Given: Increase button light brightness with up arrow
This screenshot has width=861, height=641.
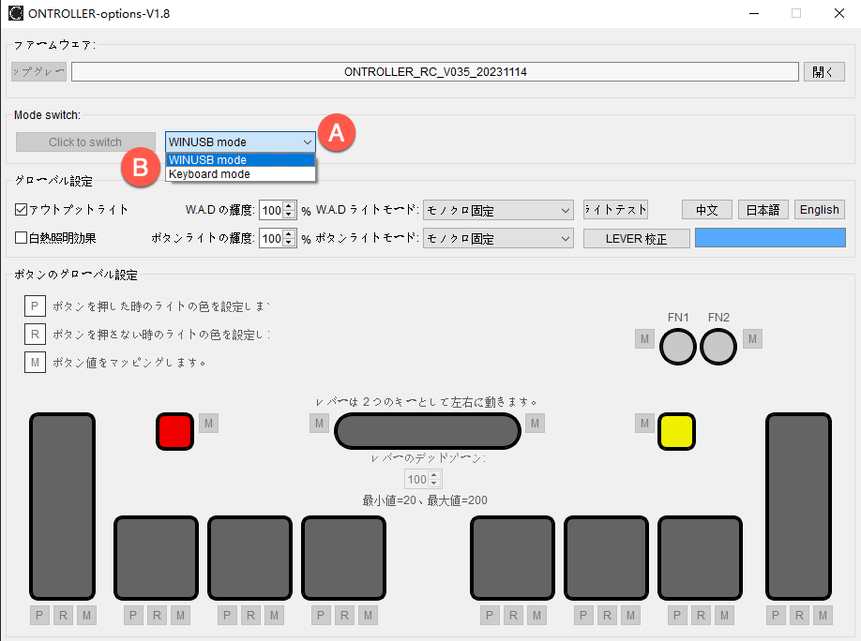Looking at the screenshot, I should click(290, 233).
